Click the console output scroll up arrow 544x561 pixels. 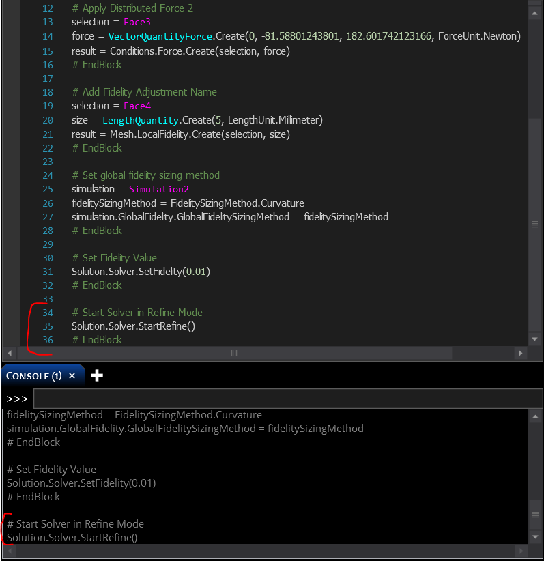(x=535, y=416)
